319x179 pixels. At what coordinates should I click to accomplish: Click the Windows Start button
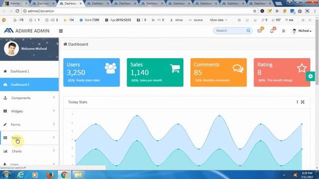pyautogui.click(x=6, y=175)
